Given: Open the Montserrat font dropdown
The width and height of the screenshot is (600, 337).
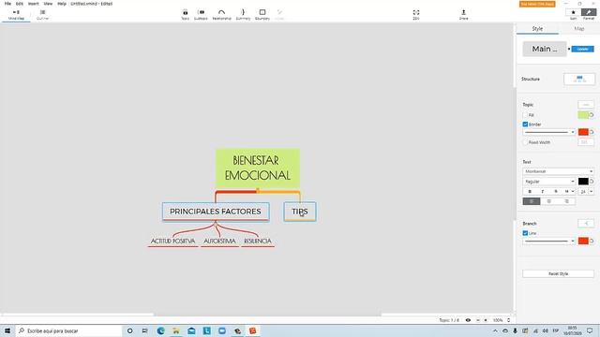Looking at the screenshot, I should [559, 171].
